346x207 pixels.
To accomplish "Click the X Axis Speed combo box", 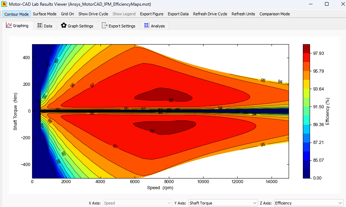I will [x=137, y=203].
